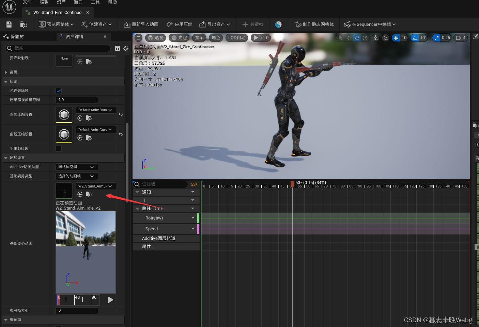Click the timeline playhead marker at frame 53
The width and height of the screenshot is (479, 327).
point(292,184)
